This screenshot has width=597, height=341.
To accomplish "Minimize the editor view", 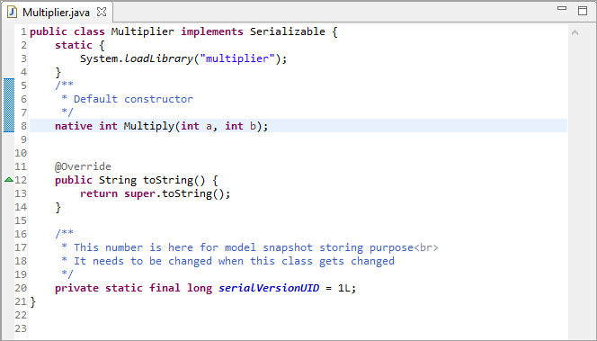I will click(x=562, y=8).
